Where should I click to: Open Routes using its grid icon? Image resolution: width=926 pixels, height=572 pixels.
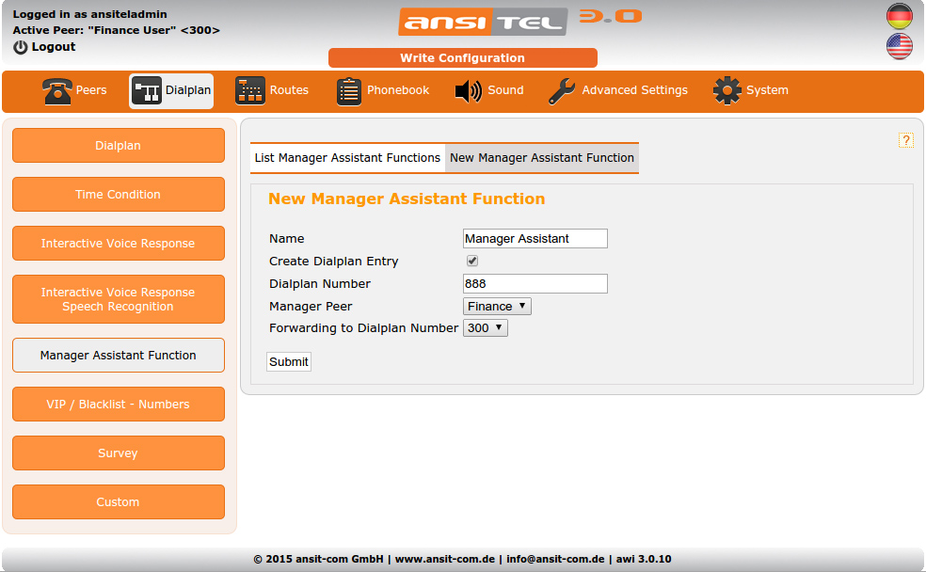coord(250,90)
